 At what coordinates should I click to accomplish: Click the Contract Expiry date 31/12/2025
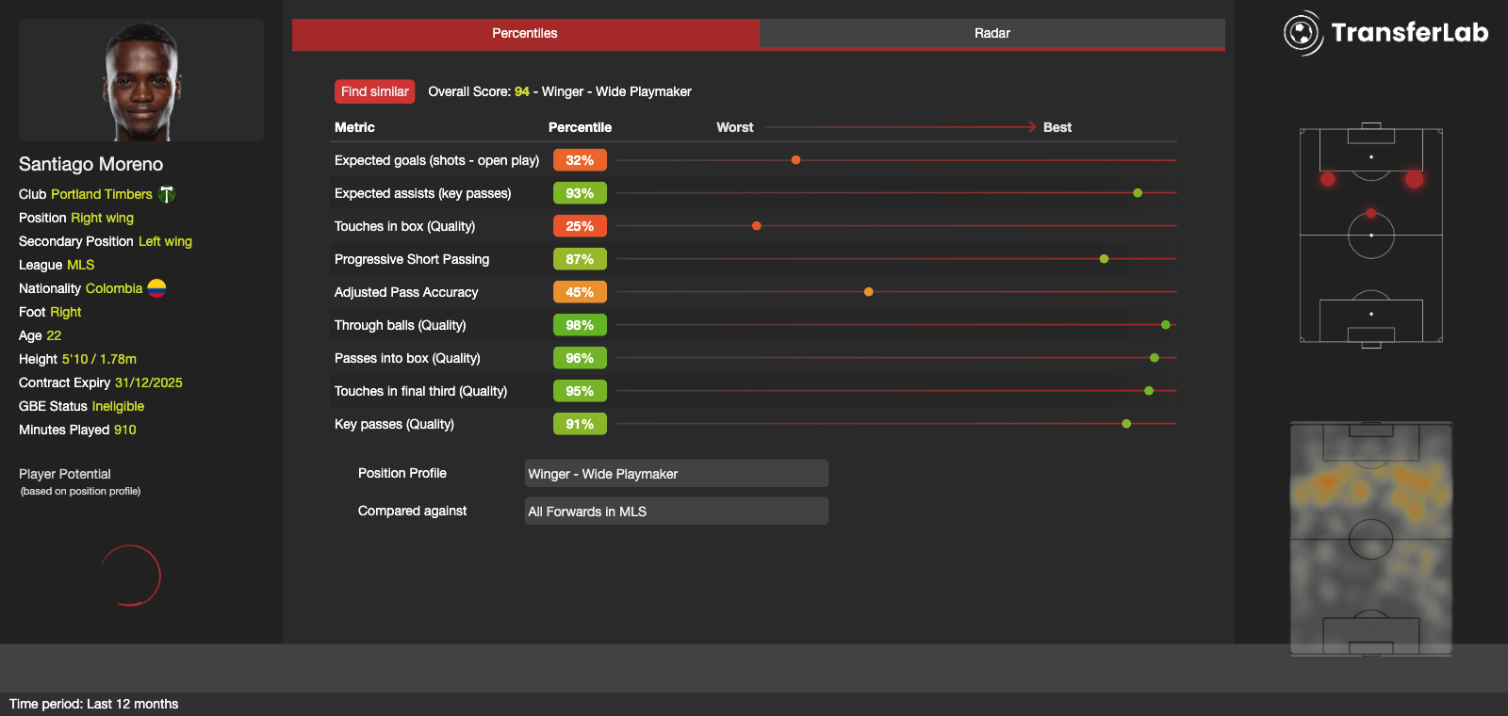(x=149, y=382)
